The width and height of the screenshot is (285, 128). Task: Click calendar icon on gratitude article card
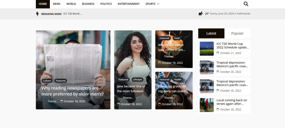(159, 104)
